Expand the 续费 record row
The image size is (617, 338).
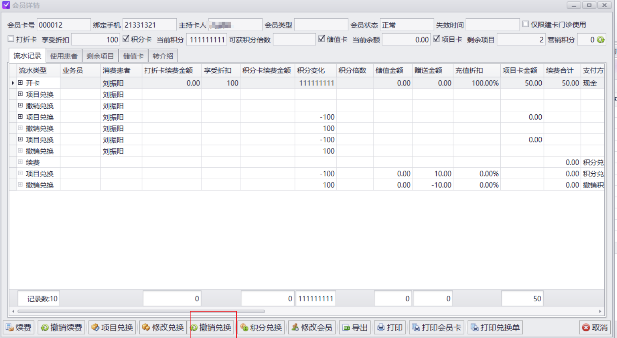click(x=20, y=162)
